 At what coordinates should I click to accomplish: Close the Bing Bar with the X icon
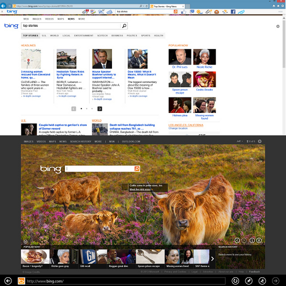pos(2,12)
